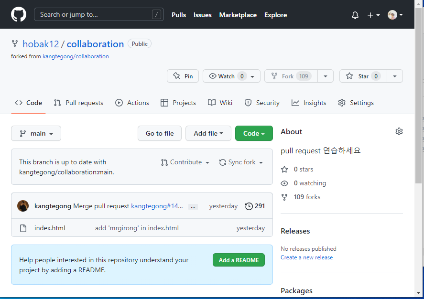Expand the dropdown arrow next to Fork
Viewport: 424px width, 299px height.
click(326, 76)
